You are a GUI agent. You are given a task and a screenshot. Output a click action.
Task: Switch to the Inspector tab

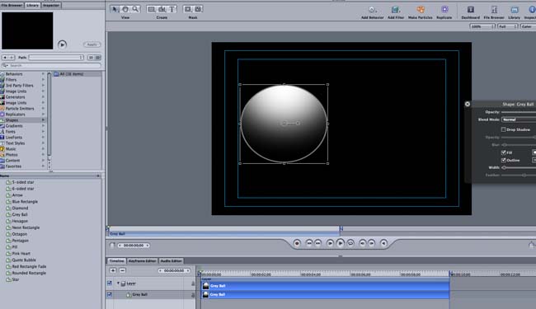click(51, 5)
